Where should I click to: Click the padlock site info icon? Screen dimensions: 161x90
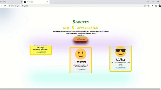tap(10, 6)
